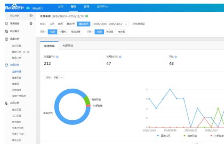
Task: Click the green download icon beside date title
Action: (x=87, y=16)
